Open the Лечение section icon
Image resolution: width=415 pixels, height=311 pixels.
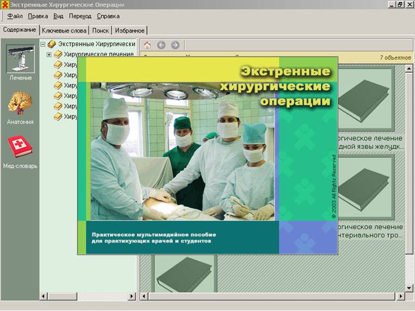coord(20,59)
